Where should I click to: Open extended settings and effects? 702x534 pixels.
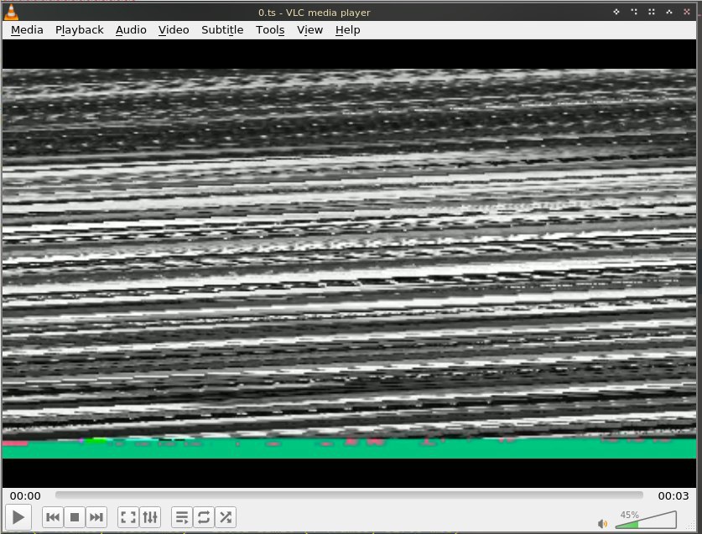(150, 517)
